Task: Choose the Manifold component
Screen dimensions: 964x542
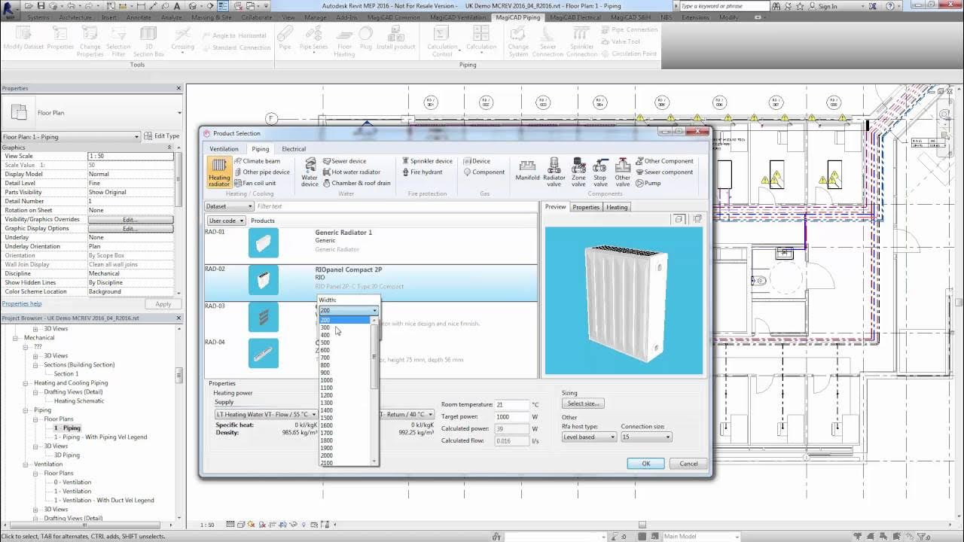Action: coord(527,170)
